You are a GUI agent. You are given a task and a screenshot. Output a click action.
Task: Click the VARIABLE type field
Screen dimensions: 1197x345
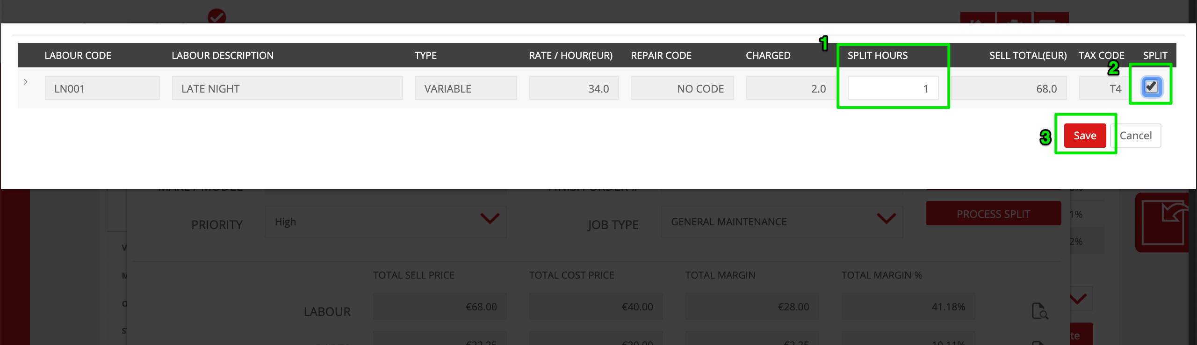[x=466, y=88]
